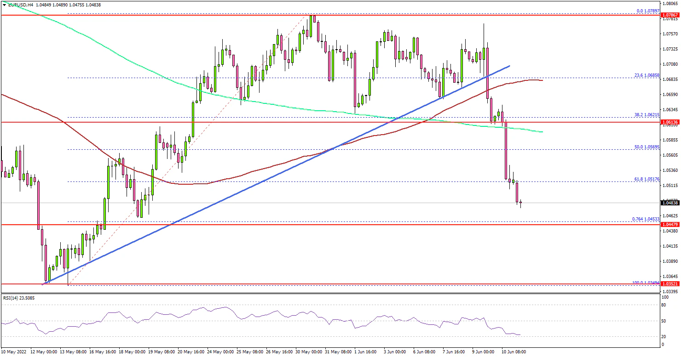Select the 23.6 1.06858 Fibonacci label
This screenshot has width=681, height=357.
[x=647, y=75]
